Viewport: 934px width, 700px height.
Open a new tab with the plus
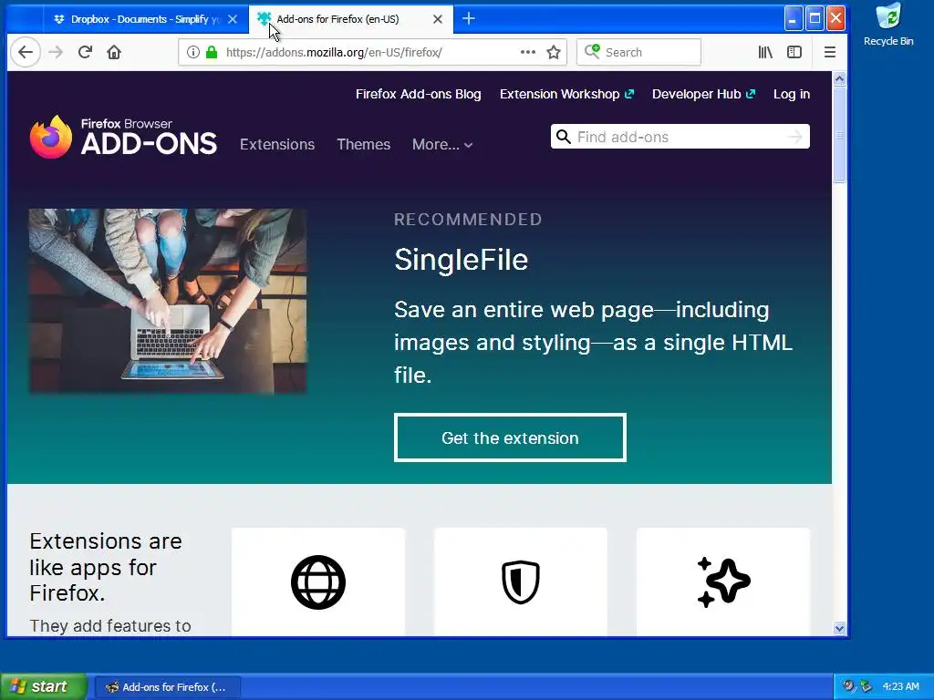tap(469, 19)
